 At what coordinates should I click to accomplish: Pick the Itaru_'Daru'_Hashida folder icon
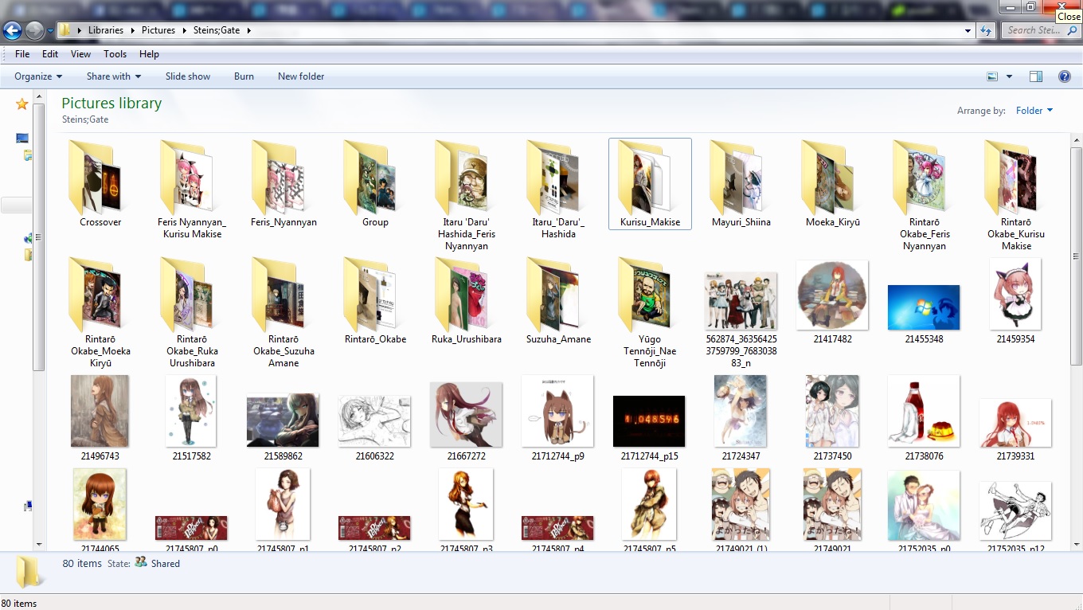(x=553, y=177)
